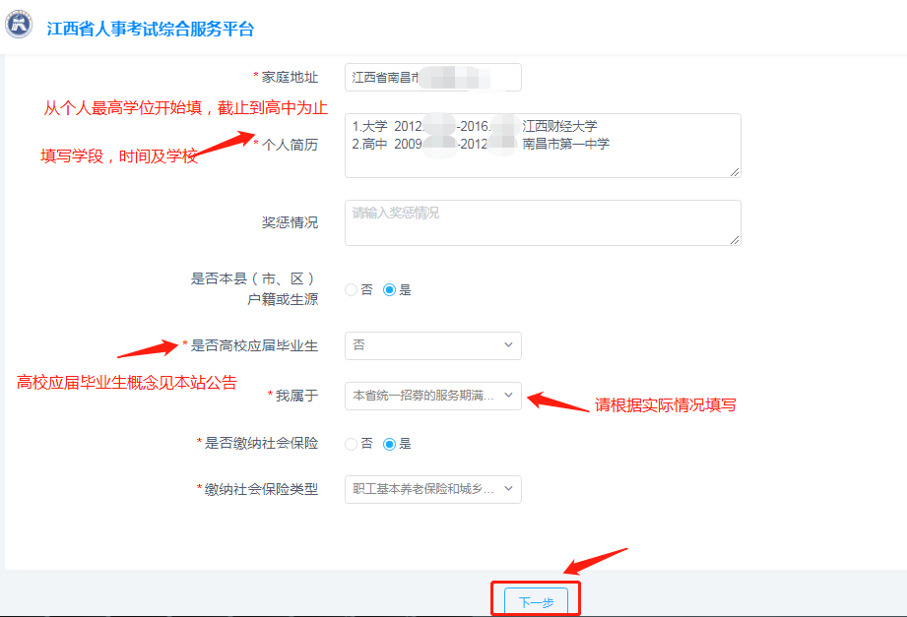Select 是 for 是否缴纳社会保险
The image size is (907, 617).
[389, 444]
